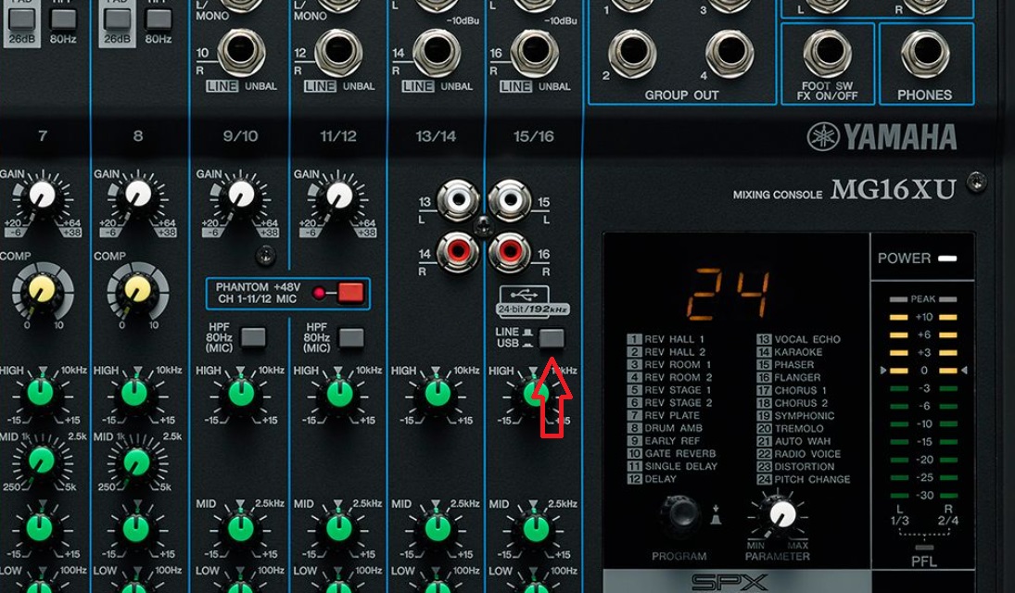Click the MID 2.5kHz knob on channel 9/10

point(241,527)
